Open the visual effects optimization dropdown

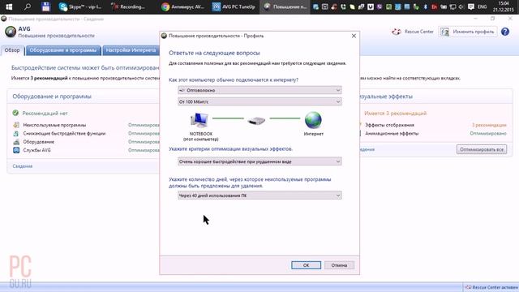[259, 161]
